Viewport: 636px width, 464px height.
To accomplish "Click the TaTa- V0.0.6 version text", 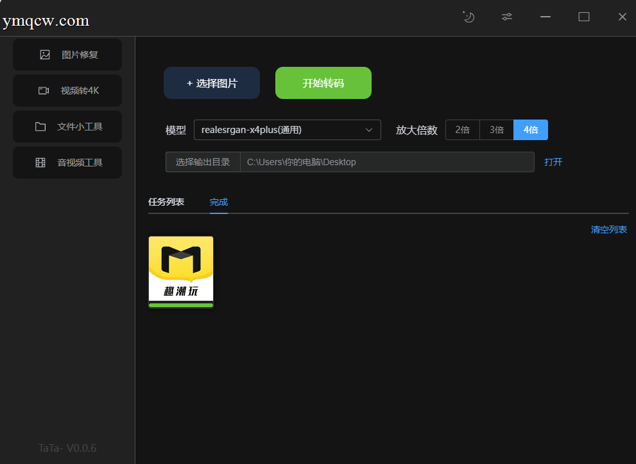I will click(x=67, y=448).
